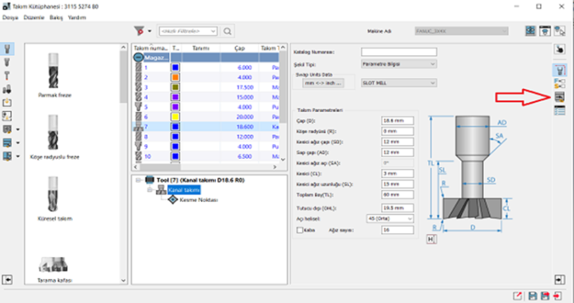Screen dimensions: 574x303
Task: Click the Ağız sayısı input field
Action: (x=398, y=230)
